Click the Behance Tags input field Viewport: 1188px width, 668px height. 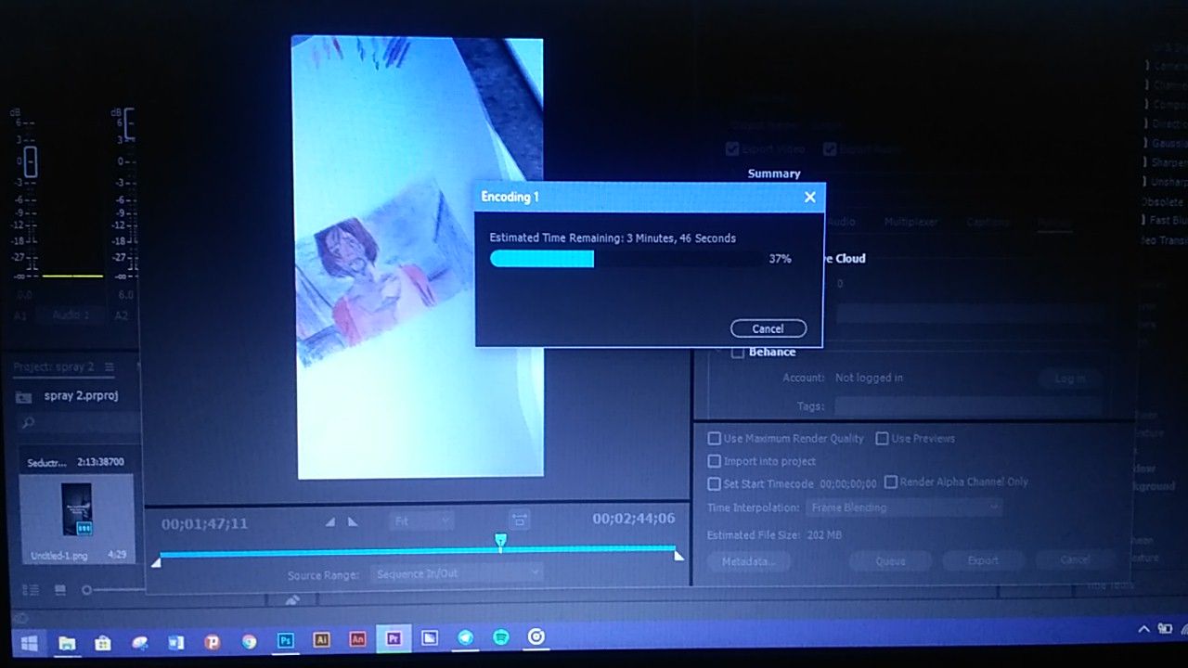pyautogui.click(x=968, y=406)
